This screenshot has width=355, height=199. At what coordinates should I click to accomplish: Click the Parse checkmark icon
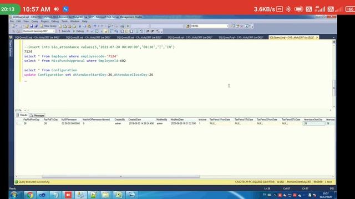coord(92,31)
